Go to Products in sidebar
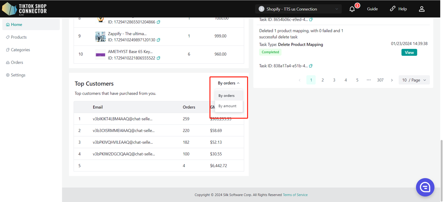443x202 pixels. [x=19, y=37]
